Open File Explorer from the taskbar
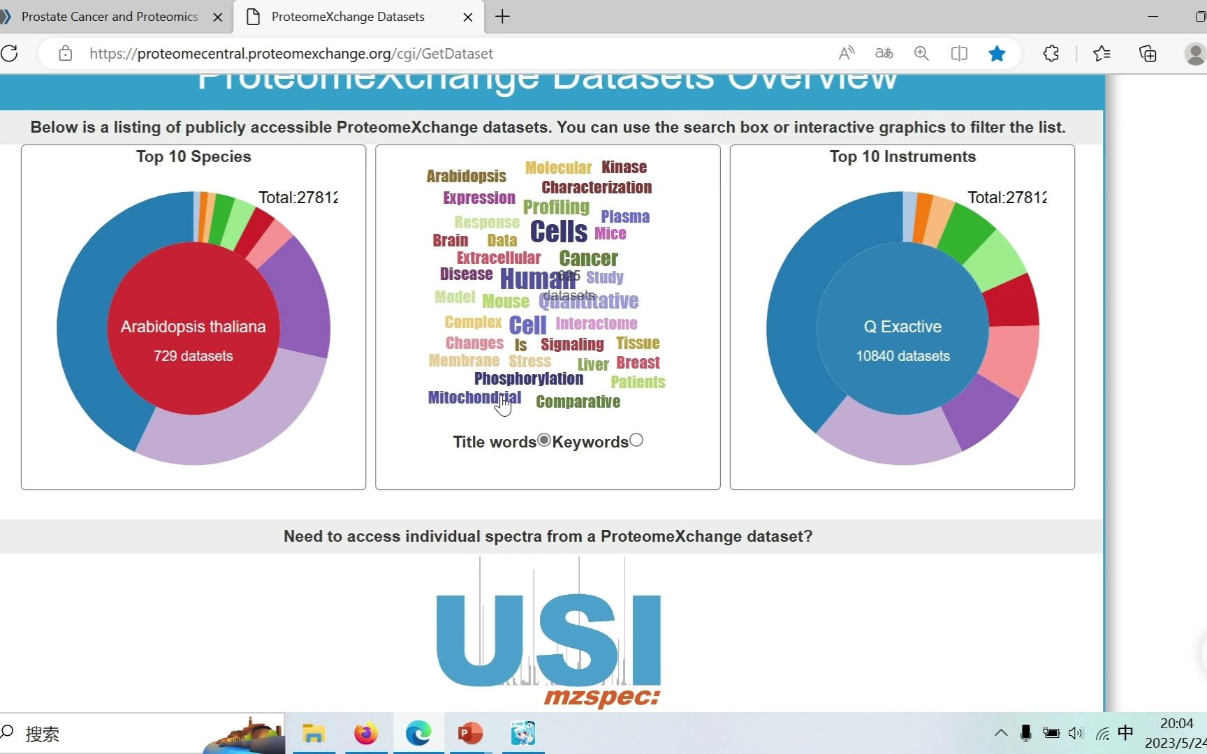Viewport: 1207px width, 754px height. pyautogui.click(x=314, y=733)
